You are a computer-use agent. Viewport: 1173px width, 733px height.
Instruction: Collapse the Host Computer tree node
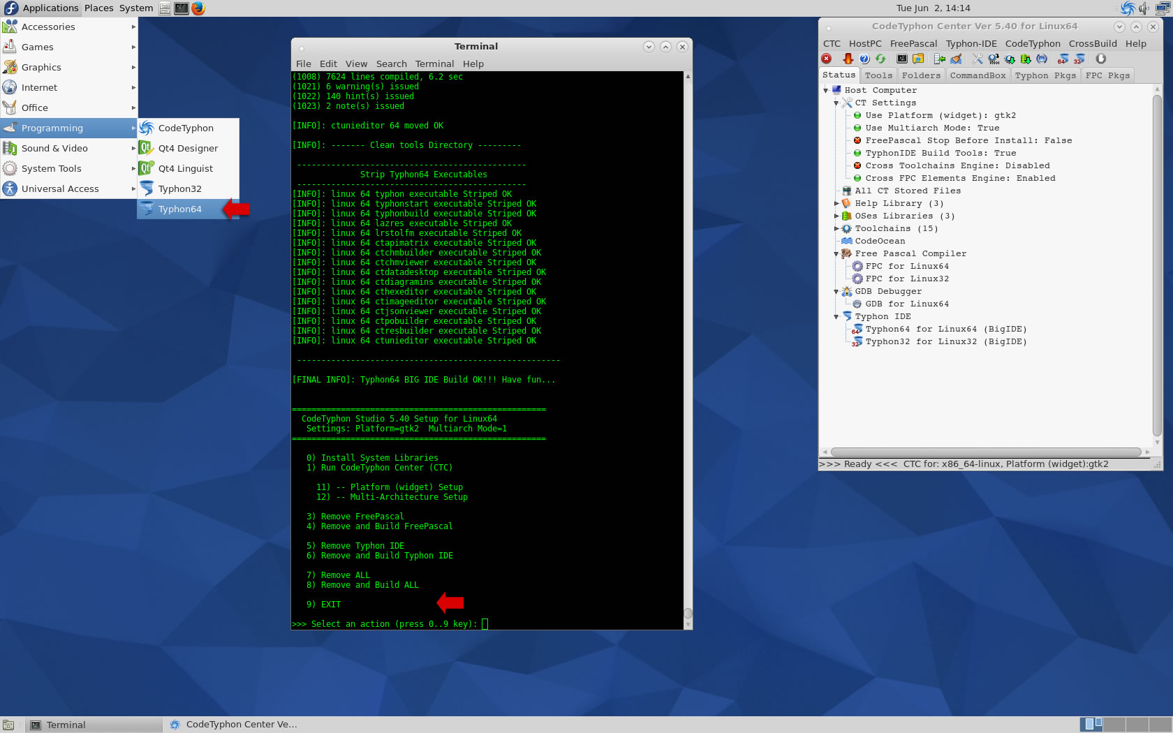click(x=826, y=90)
